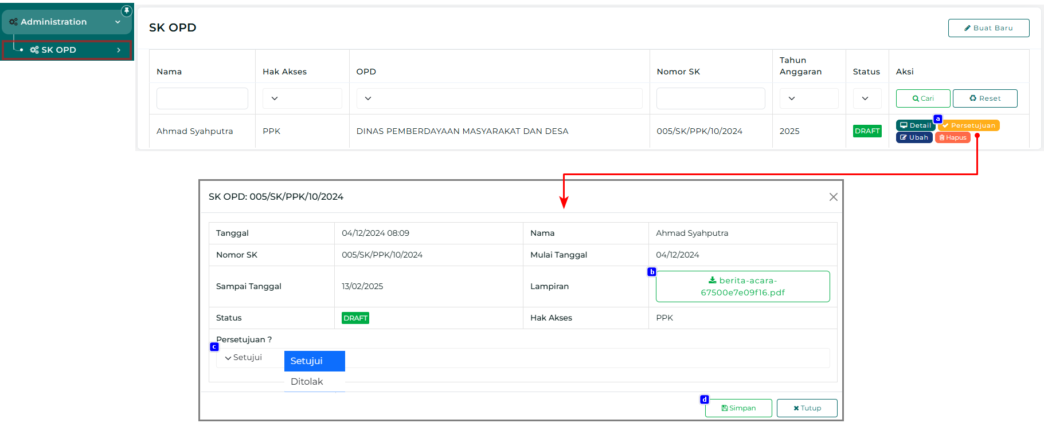Choose Ditolak from the Persetujuan options
Image resolution: width=1044 pixels, height=423 pixels.
pyautogui.click(x=307, y=382)
